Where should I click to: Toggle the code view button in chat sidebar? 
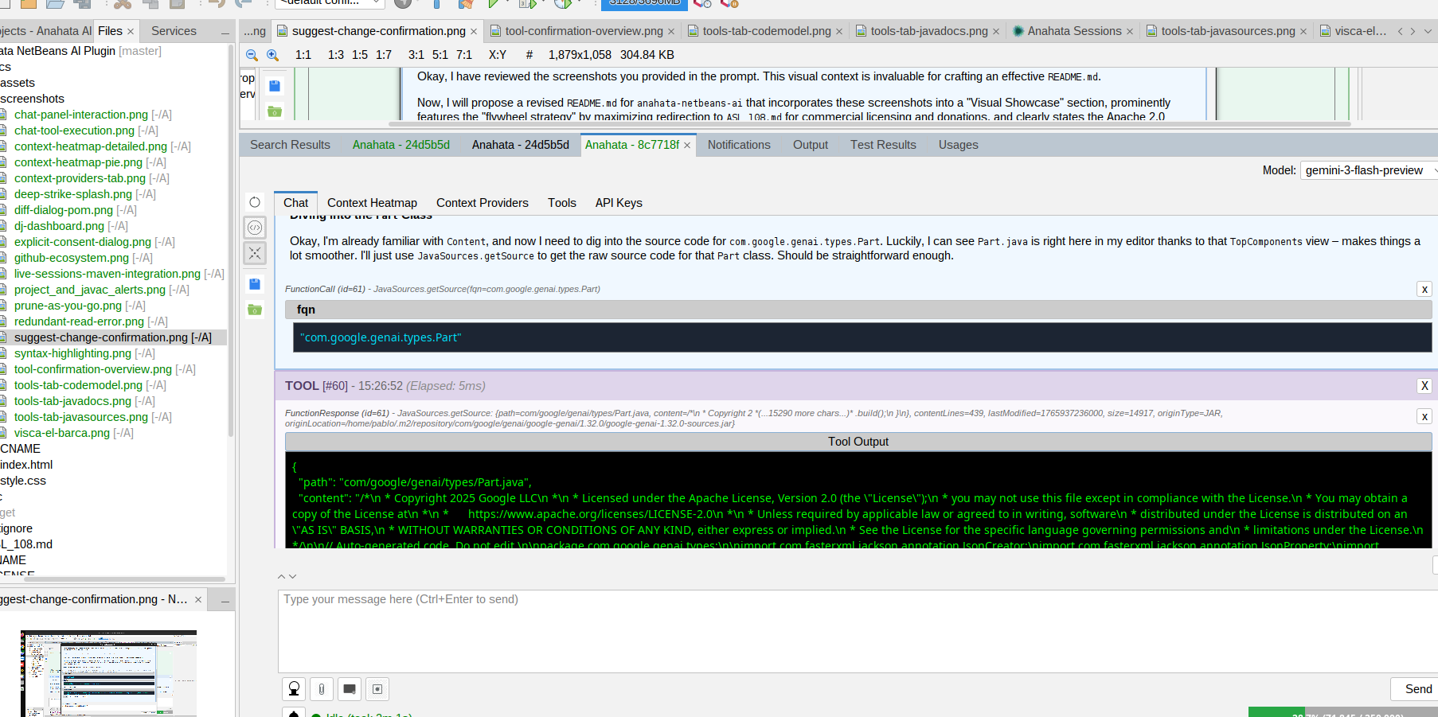(x=255, y=228)
